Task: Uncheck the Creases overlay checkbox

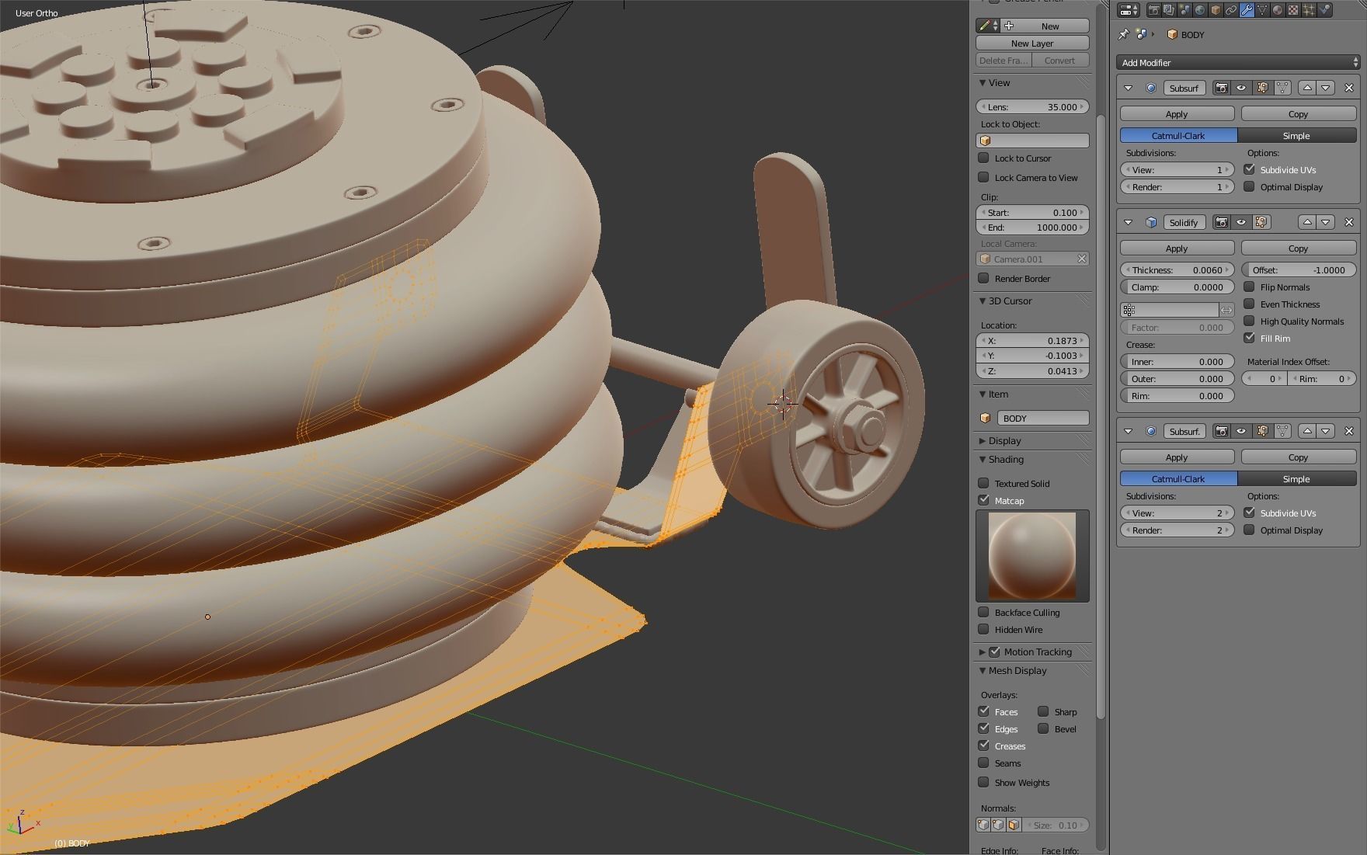Action: 984,746
